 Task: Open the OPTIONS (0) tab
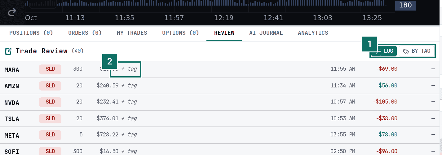click(x=181, y=33)
